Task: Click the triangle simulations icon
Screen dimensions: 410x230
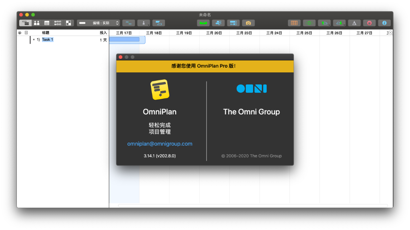Action: click(354, 23)
